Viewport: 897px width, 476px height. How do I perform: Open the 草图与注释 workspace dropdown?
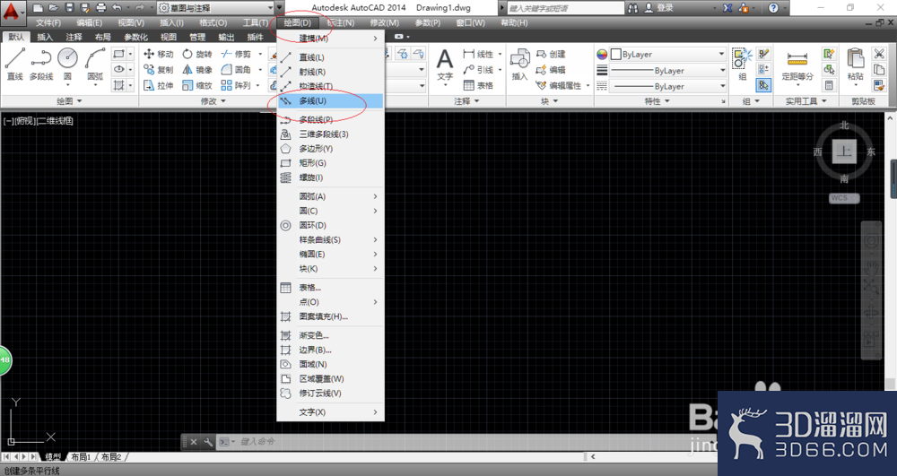215,8
